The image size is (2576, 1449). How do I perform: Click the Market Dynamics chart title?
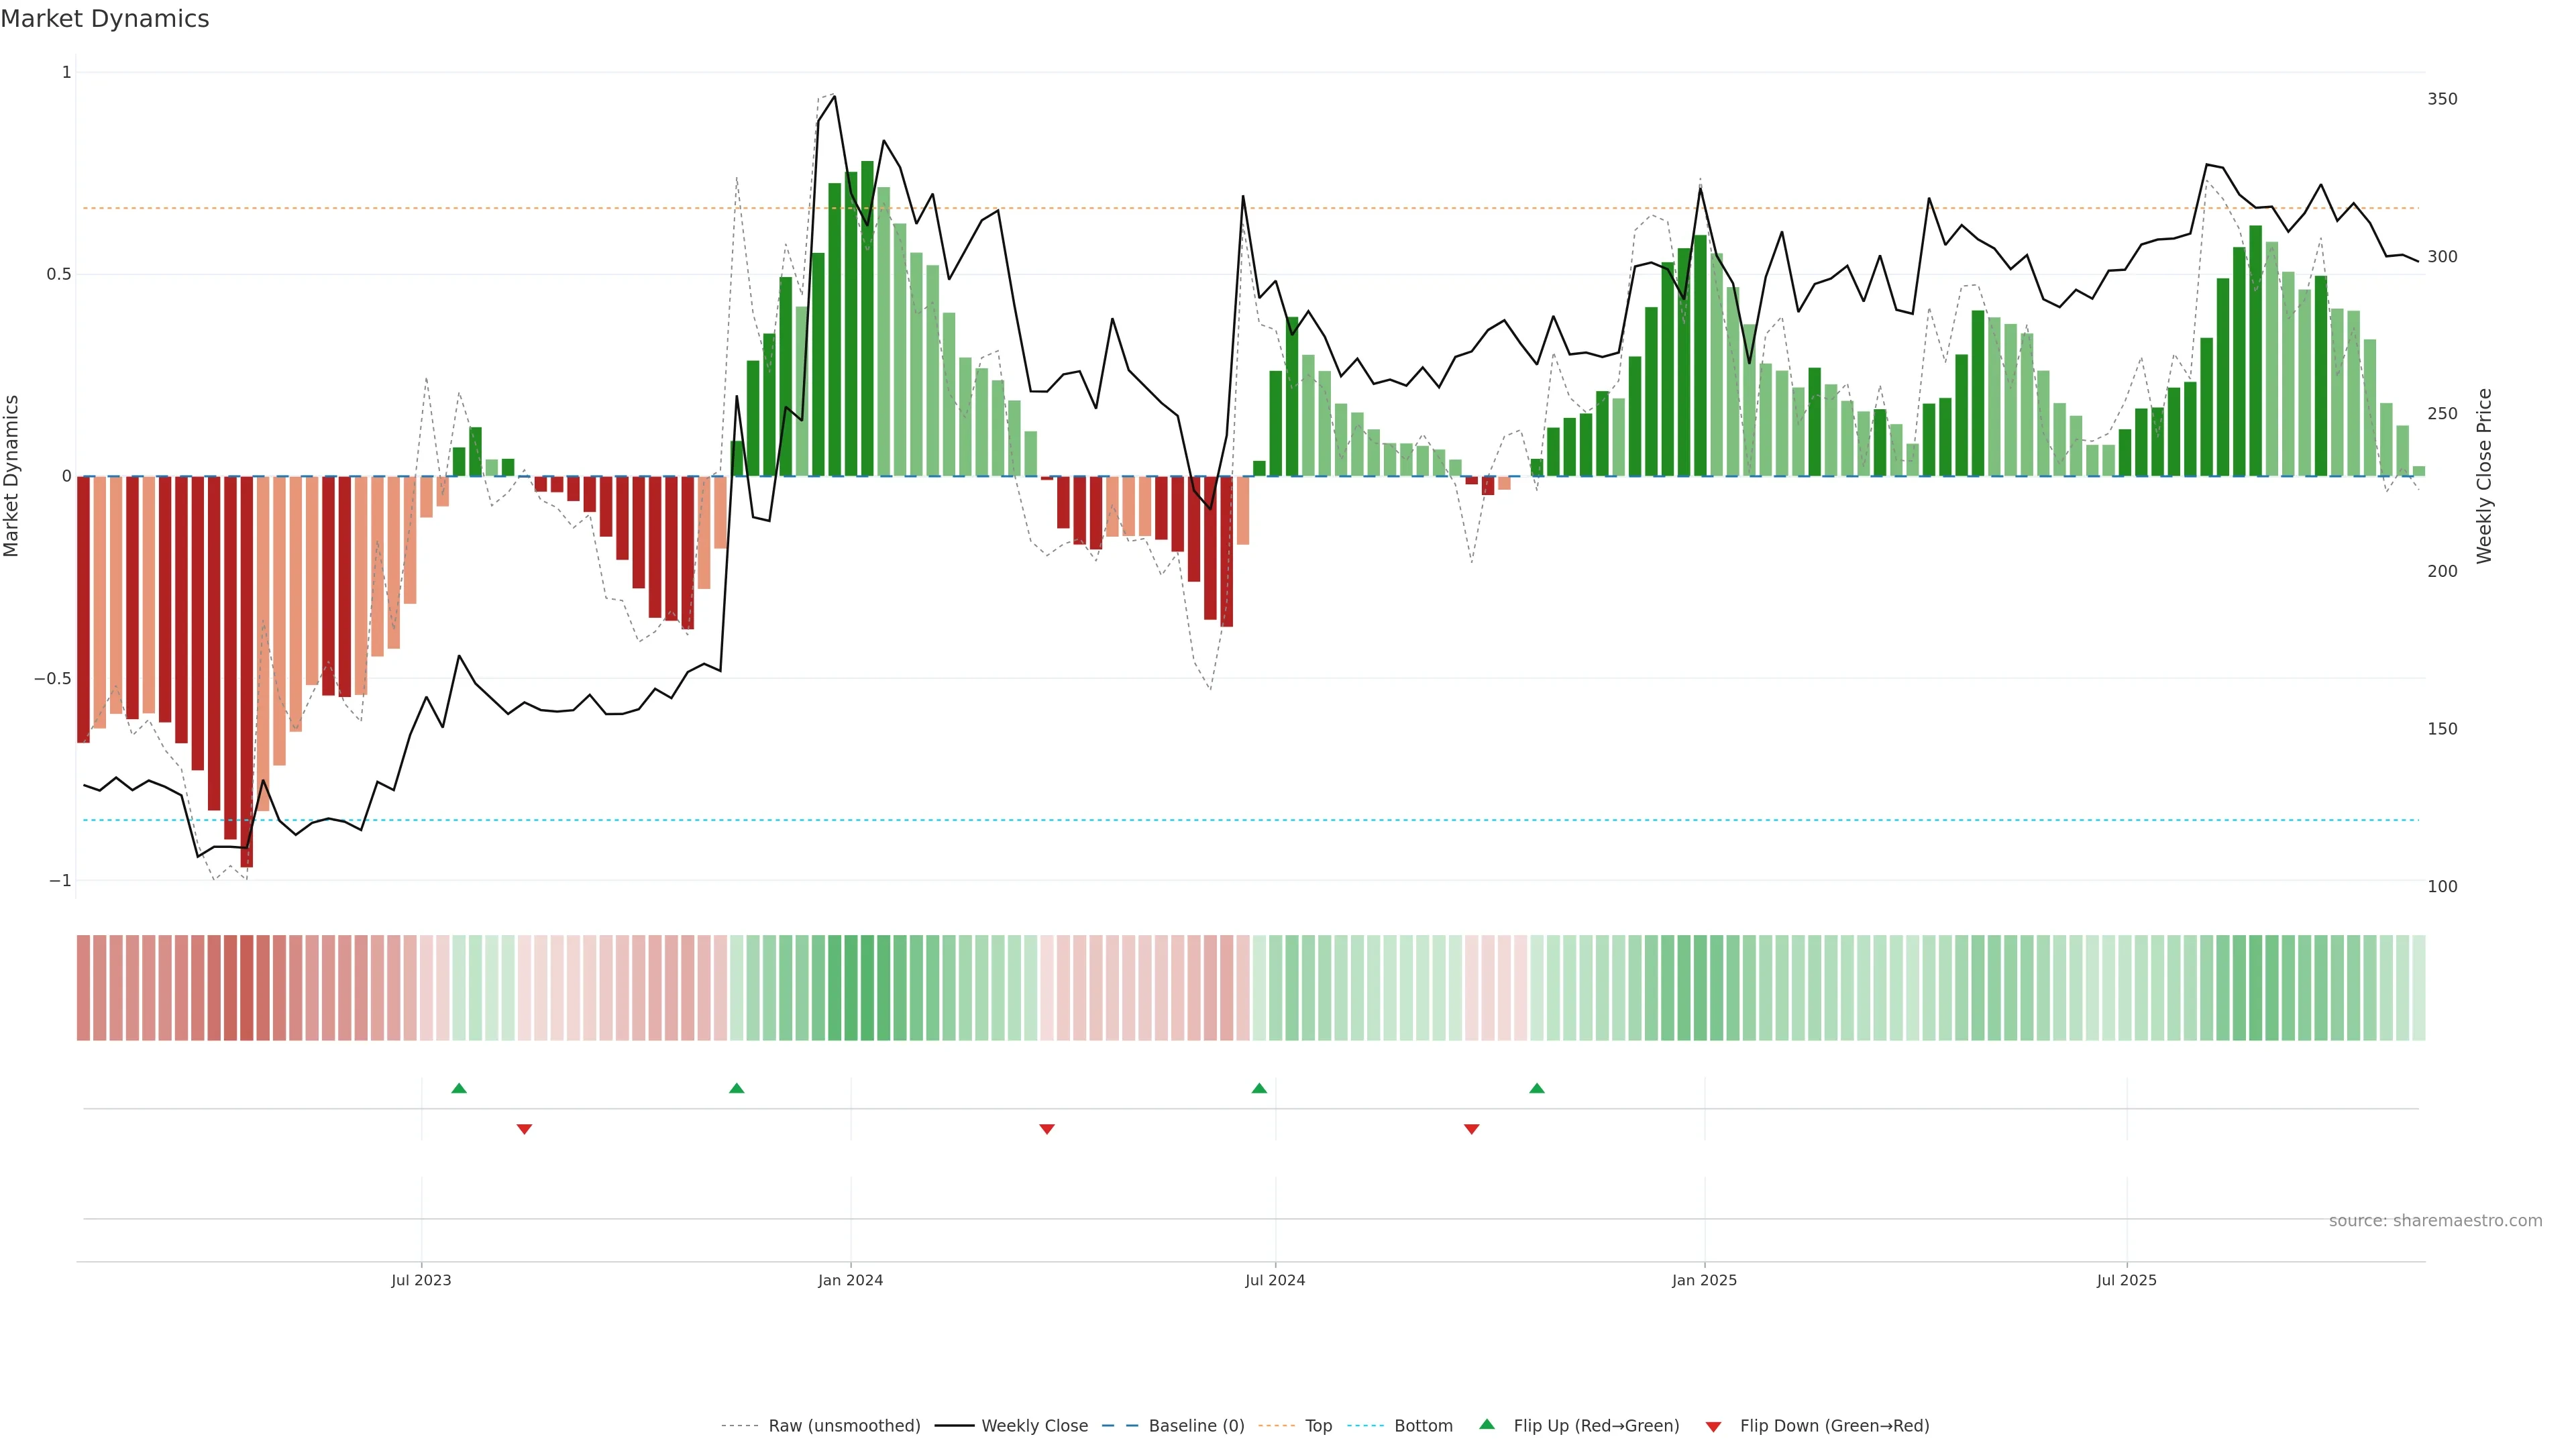coord(105,19)
